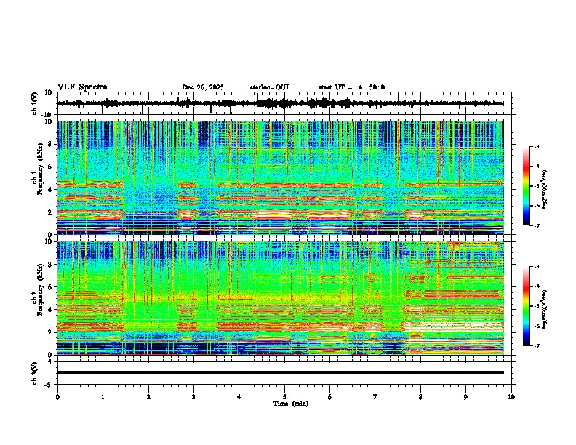The width and height of the screenshot is (576, 445).
Task: Click the "start UT = 4 :50: 0" text
Action: (x=351, y=87)
